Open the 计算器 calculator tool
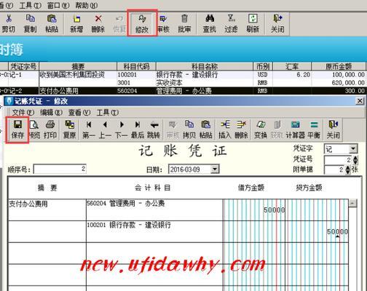This screenshot has height=291, width=367. click(x=295, y=129)
